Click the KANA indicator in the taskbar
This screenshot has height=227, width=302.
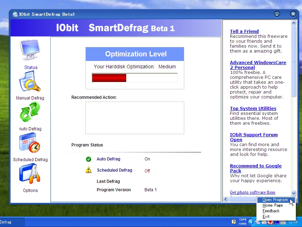point(243,223)
